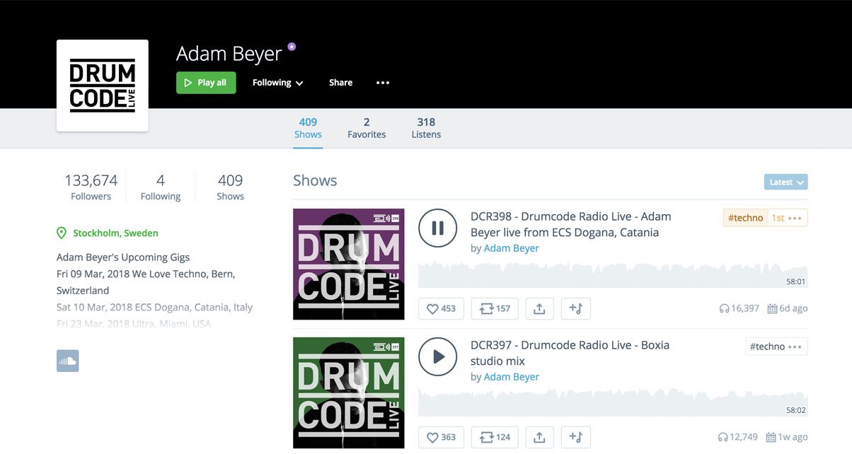Pause the DCR398 Drumcode Radio show
852x454 pixels.
[x=437, y=228]
